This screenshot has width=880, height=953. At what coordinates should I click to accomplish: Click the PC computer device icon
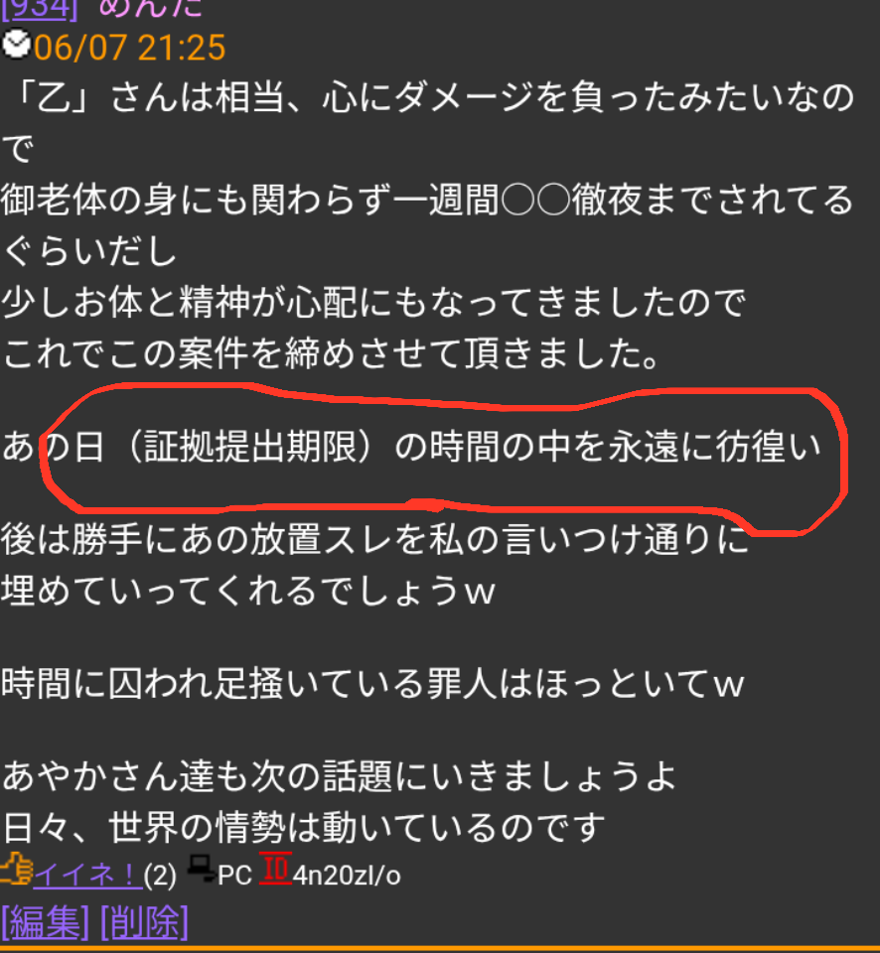(x=201, y=869)
